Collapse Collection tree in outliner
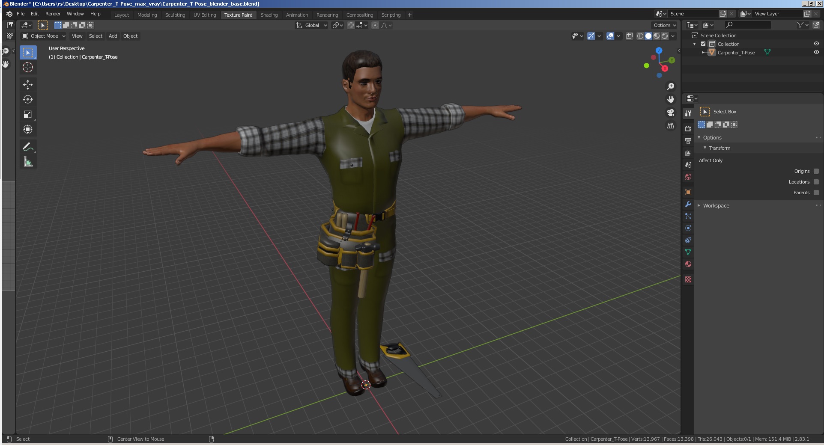This screenshot has height=445, width=824. 695,44
